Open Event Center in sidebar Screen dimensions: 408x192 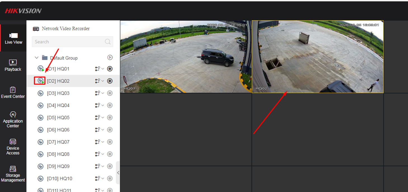pos(13,92)
